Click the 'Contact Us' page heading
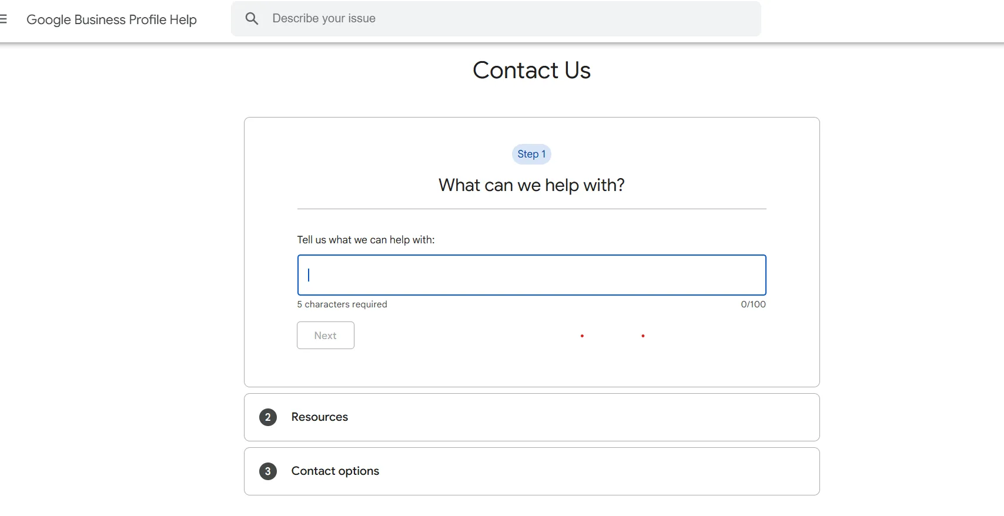 point(531,70)
